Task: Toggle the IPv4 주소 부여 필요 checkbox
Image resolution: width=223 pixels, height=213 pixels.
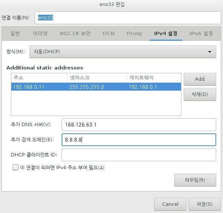Action: click(15, 167)
